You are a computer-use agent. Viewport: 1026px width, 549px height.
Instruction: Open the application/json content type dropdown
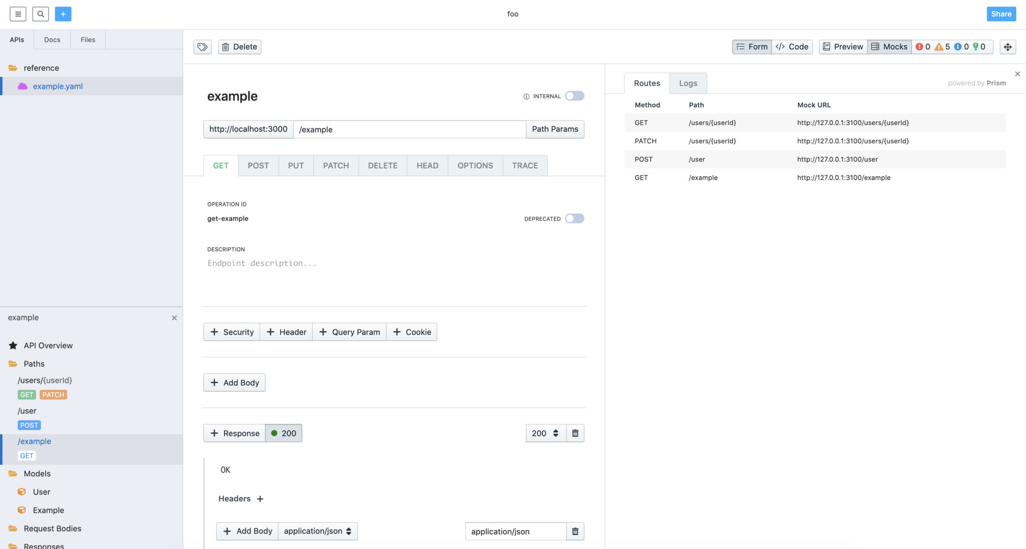pos(318,531)
